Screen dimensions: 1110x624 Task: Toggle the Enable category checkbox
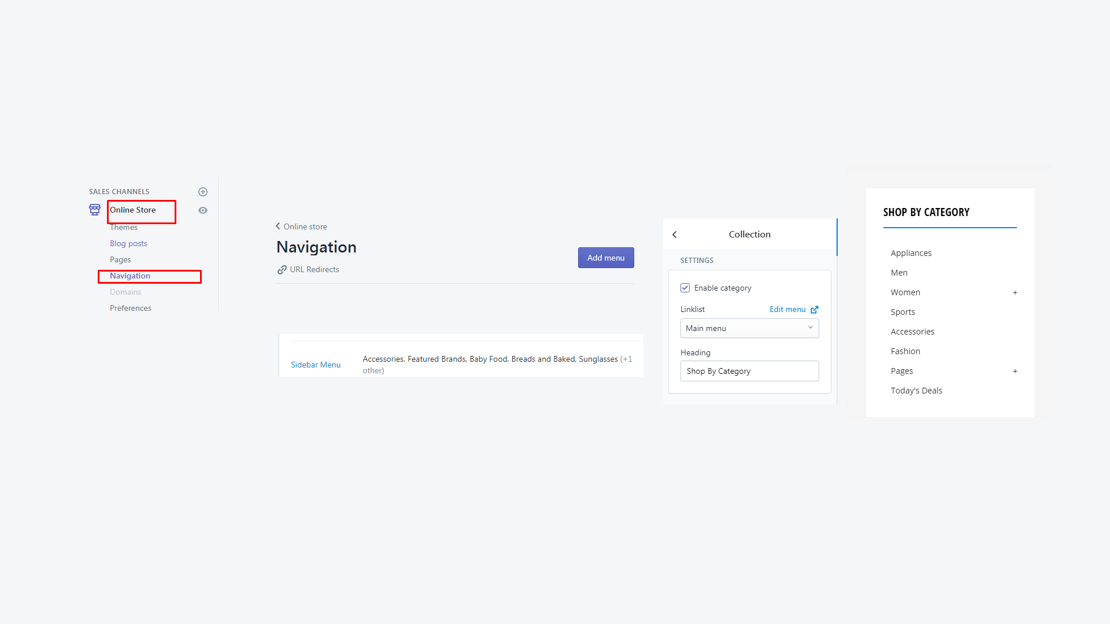(x=685, y=288)
